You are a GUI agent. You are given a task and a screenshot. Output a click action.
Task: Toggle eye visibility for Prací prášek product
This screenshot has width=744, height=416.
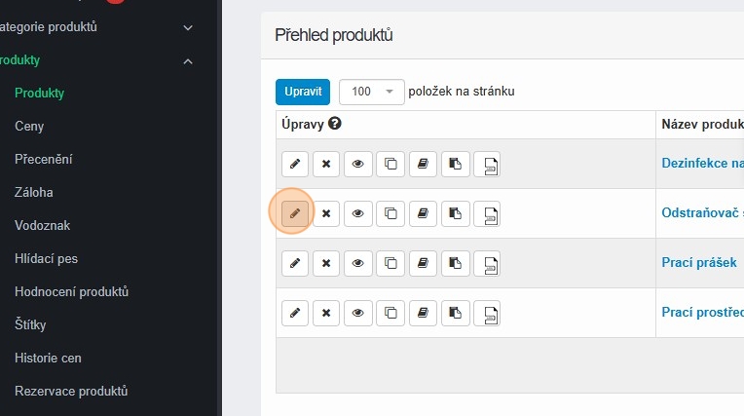click(x=358, y=263)
